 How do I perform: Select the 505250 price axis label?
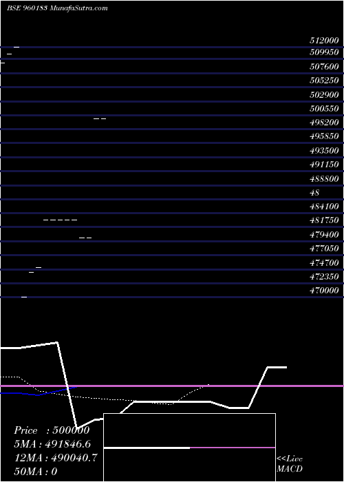pyautogui.click(x=324, y=81)
